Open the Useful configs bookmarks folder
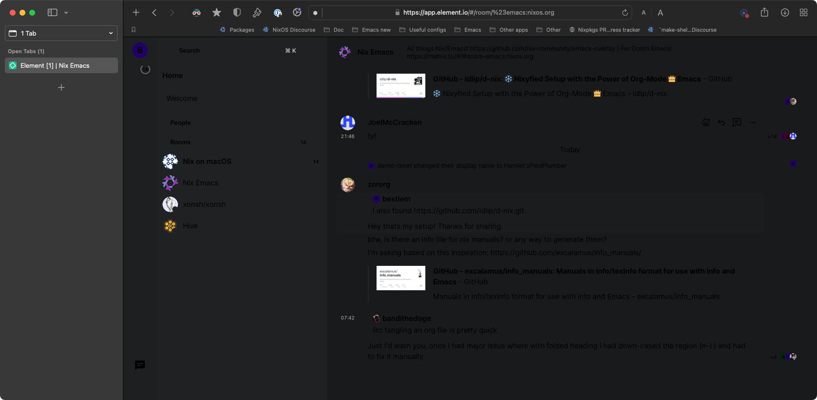The height and width of the screenshot is (400, 817). pos(422,30)
